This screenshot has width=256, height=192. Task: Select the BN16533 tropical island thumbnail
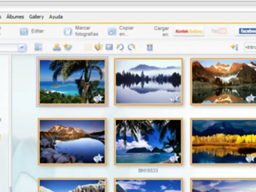click(x=148, y=142)
